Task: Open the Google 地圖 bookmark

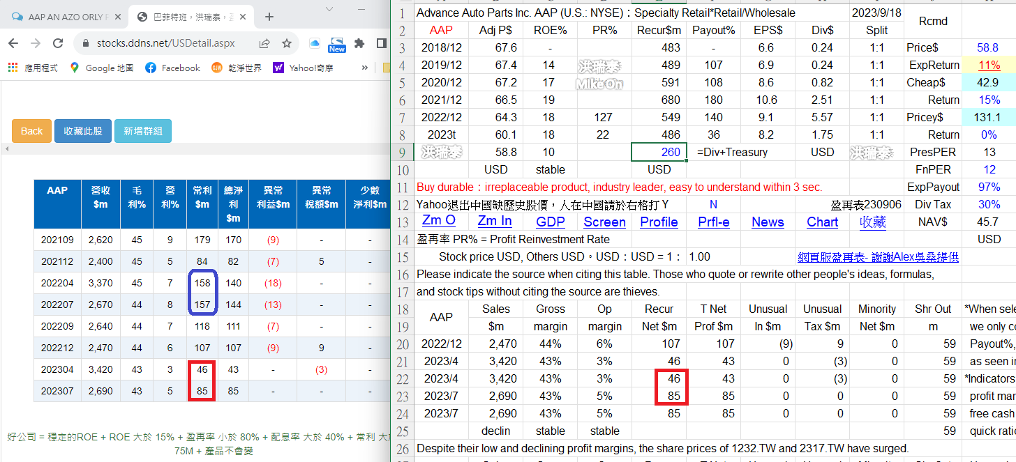Action: [102, 68]
